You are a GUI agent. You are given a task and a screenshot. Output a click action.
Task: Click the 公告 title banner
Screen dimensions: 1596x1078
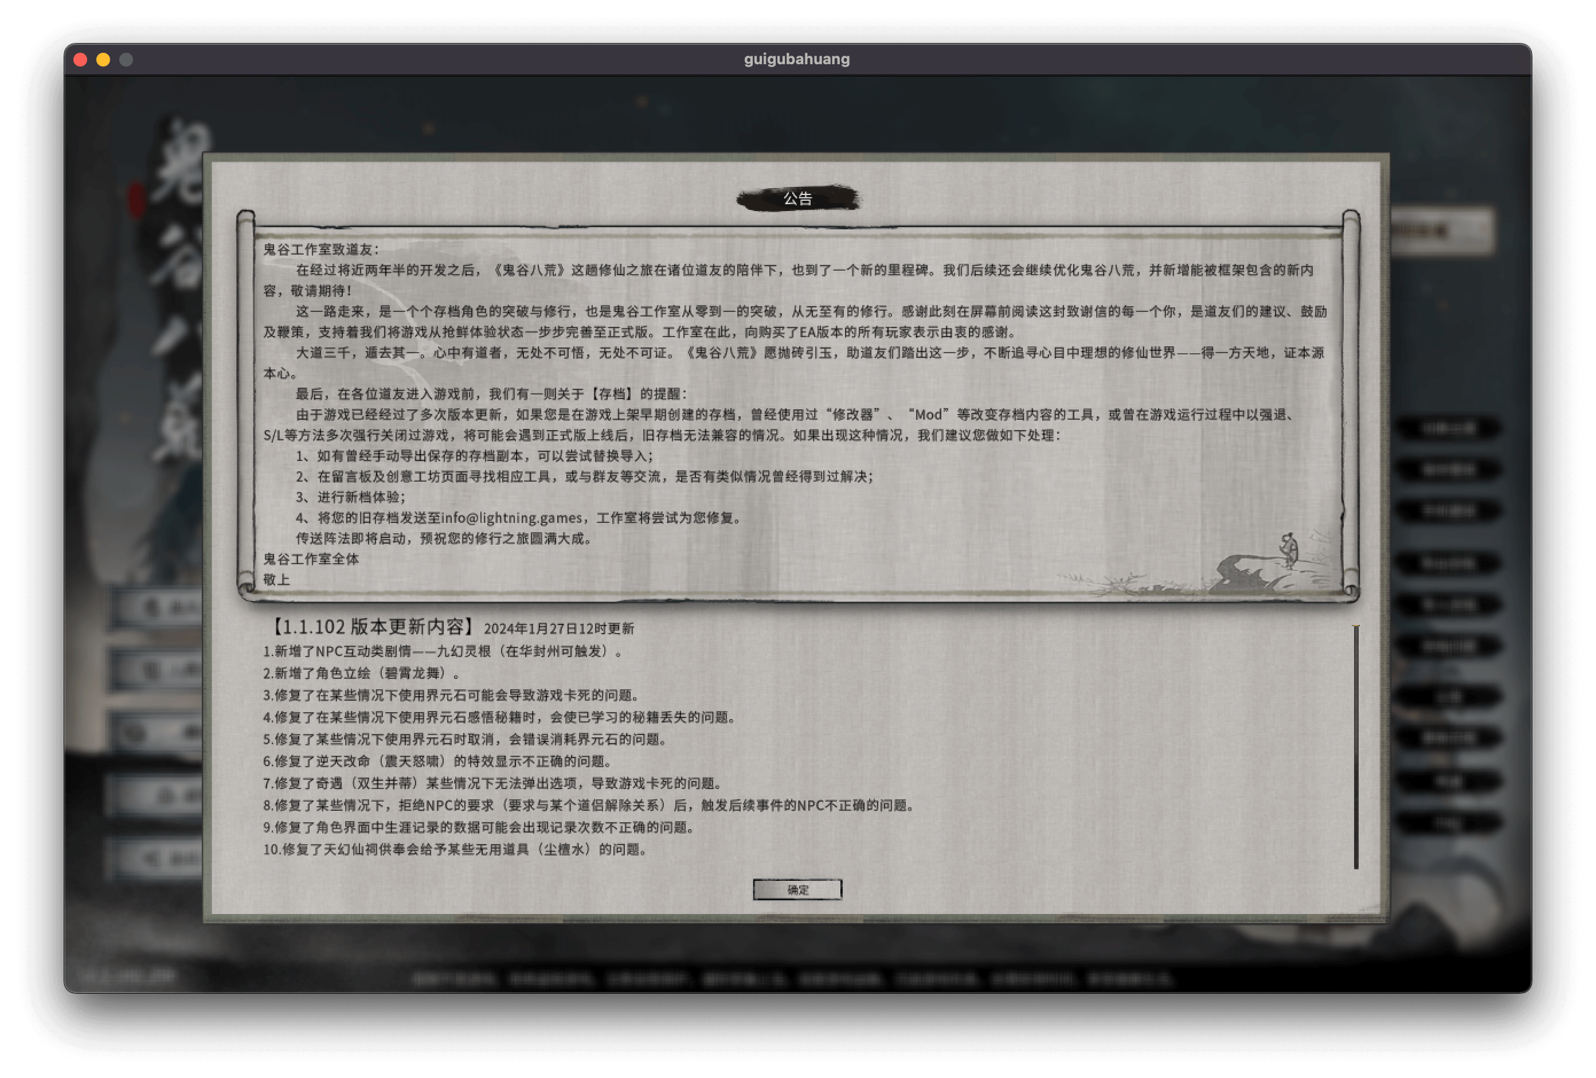click(x=797, y=198)
